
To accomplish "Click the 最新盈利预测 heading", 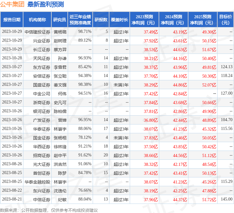I will (46, 4).
